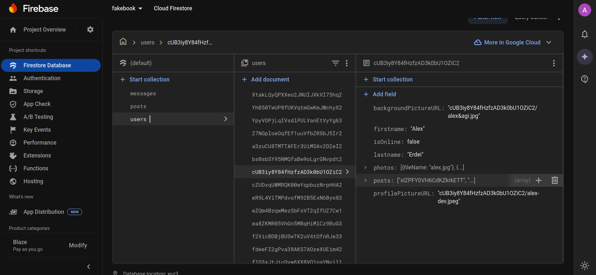The height and width of the screenshot is (275, 596).
Task: Start collection inside the document
Action: coord(388,80)
